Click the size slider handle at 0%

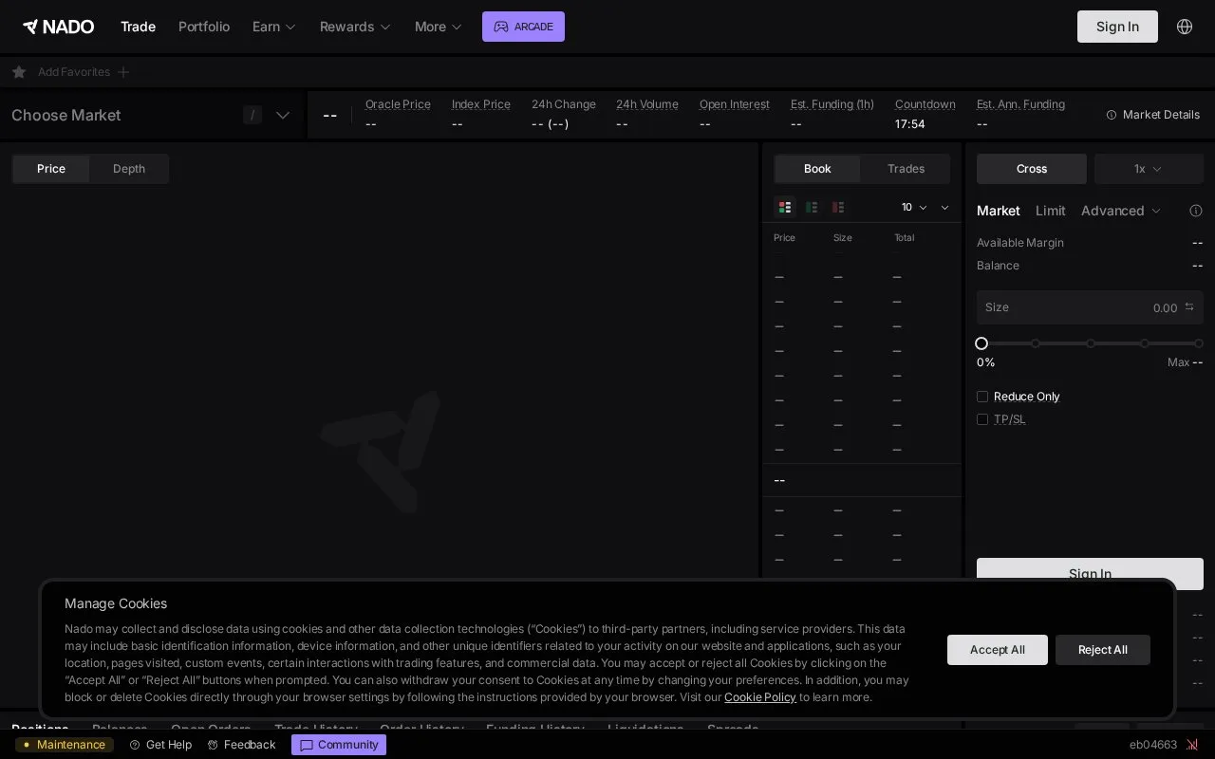click(x=981, y=343)
